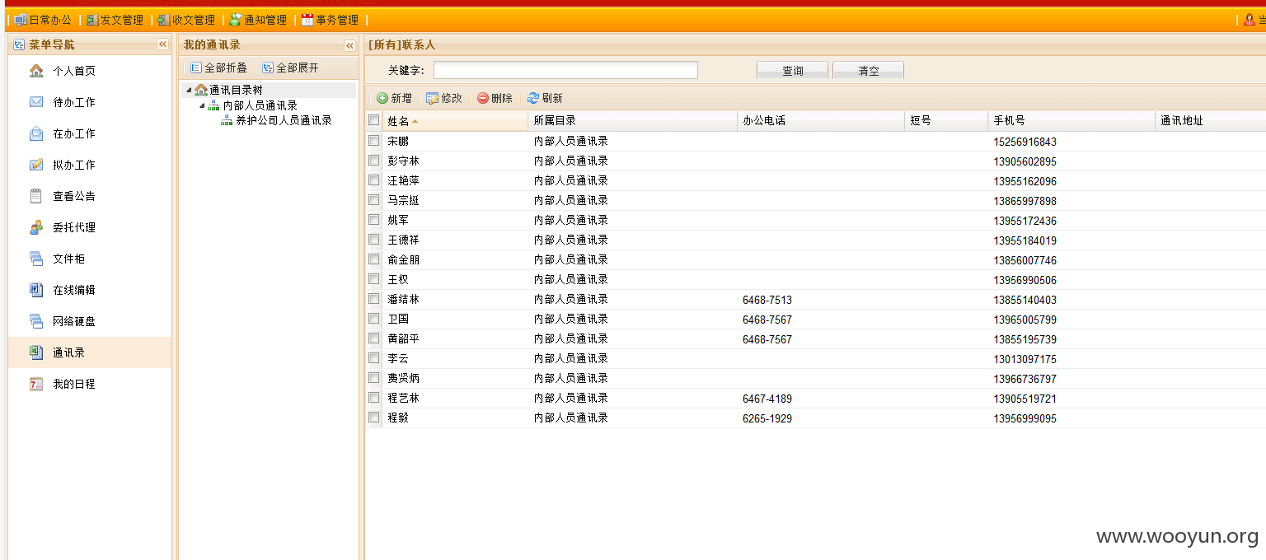Check the select-all checkbox in table header
The image size is (1266, 560).
point(373,119)
